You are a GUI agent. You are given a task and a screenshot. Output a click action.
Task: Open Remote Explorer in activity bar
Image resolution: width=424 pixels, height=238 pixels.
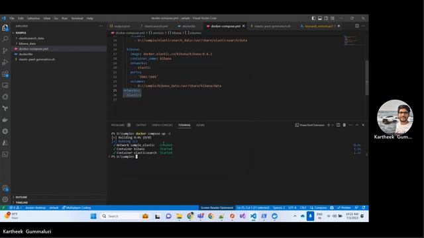click(x=5, y=85)
